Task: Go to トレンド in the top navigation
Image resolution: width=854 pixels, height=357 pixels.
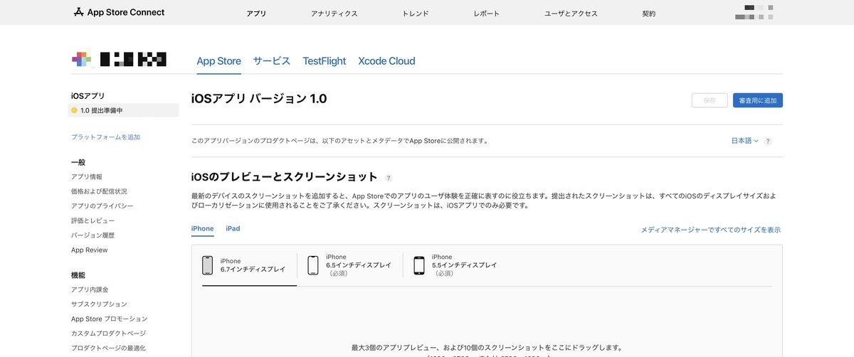Action: 416,14
